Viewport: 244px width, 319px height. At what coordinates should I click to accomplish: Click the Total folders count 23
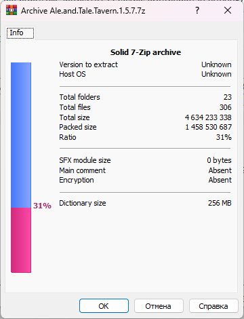pyautogui.click(x=228, y=97)
